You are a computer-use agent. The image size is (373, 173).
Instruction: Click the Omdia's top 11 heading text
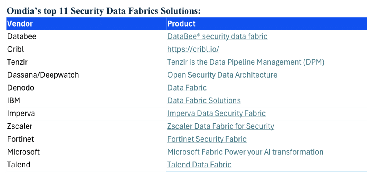(103, 11)
